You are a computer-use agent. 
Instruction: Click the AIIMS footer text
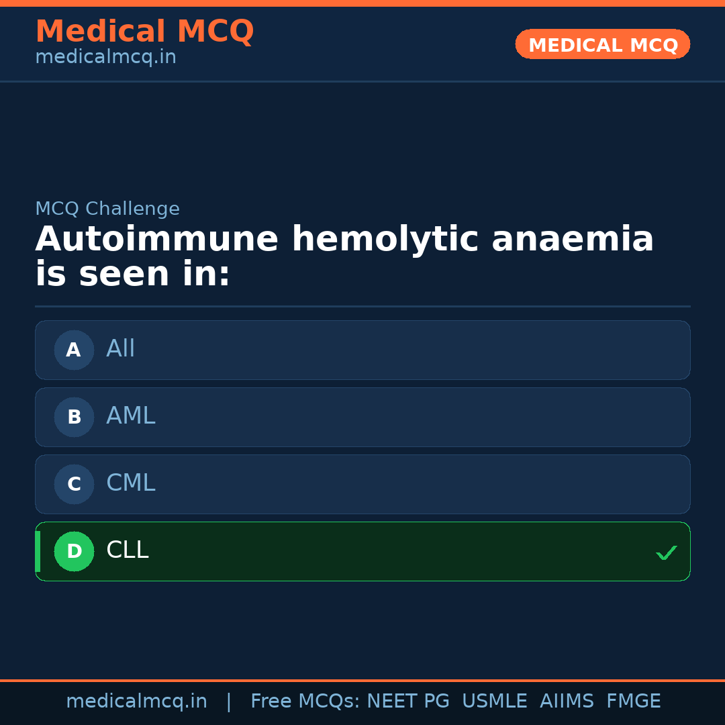coord(567,702)
